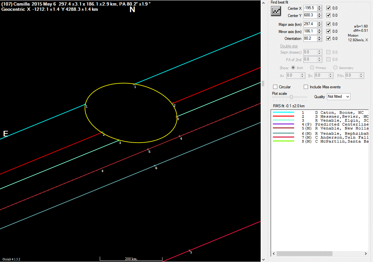Click the A= input field under Show
Viewport: 373px width, 262px height.
tap(293, 76)
